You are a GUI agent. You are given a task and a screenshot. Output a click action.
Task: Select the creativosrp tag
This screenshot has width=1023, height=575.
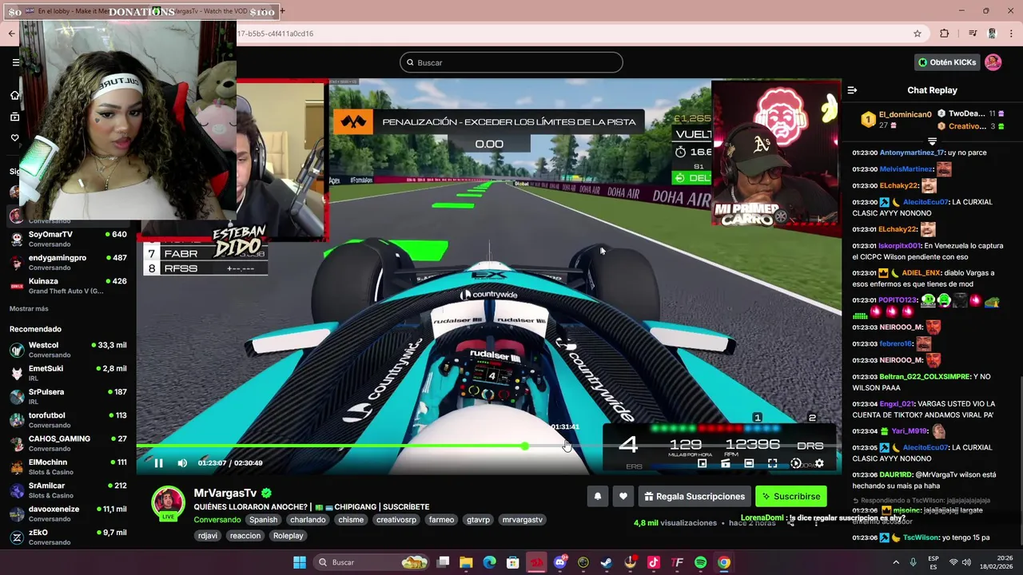(x=396, y=520)
